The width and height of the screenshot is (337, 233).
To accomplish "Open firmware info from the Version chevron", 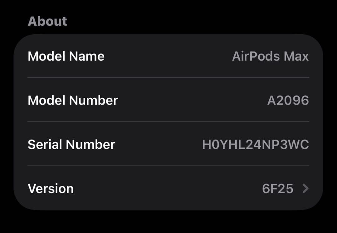I will click(305, 189).
